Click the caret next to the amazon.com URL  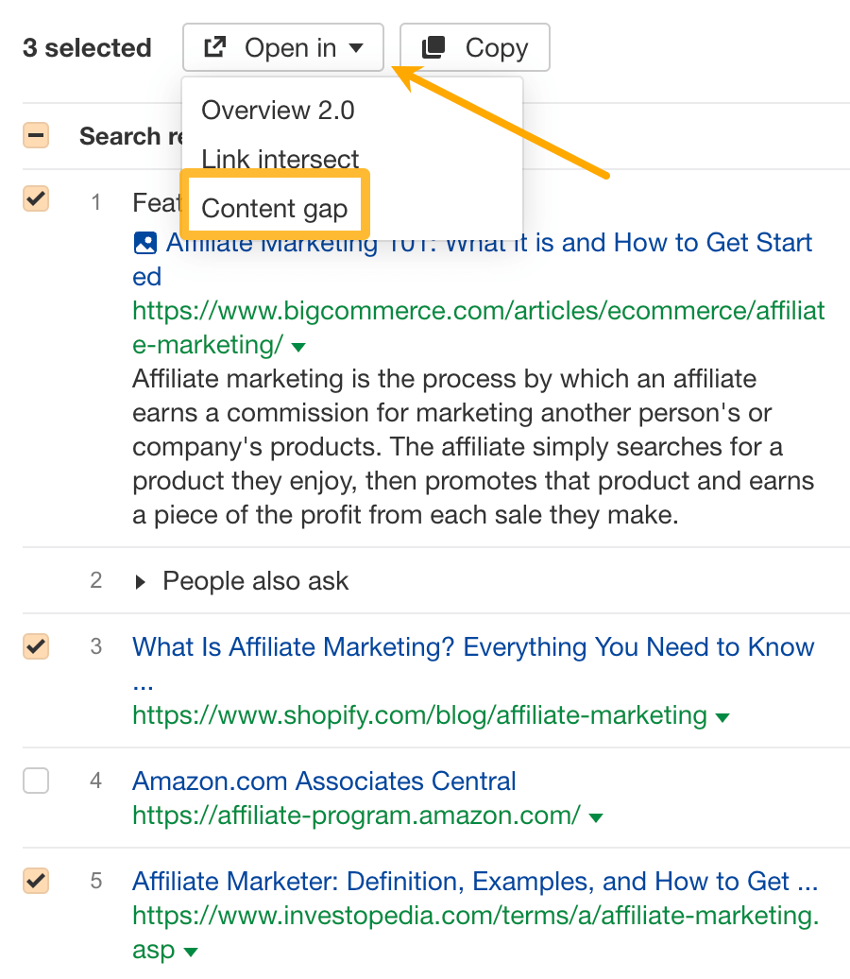tap(595, 816)
